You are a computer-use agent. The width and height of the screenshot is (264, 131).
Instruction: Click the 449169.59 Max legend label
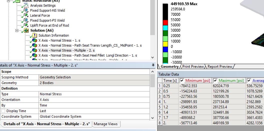[x=184, y=4]
